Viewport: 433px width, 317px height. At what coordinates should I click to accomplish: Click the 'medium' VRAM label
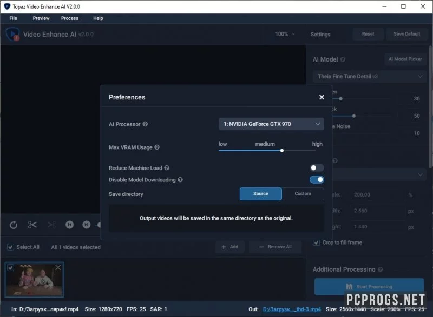pos(265,144)
